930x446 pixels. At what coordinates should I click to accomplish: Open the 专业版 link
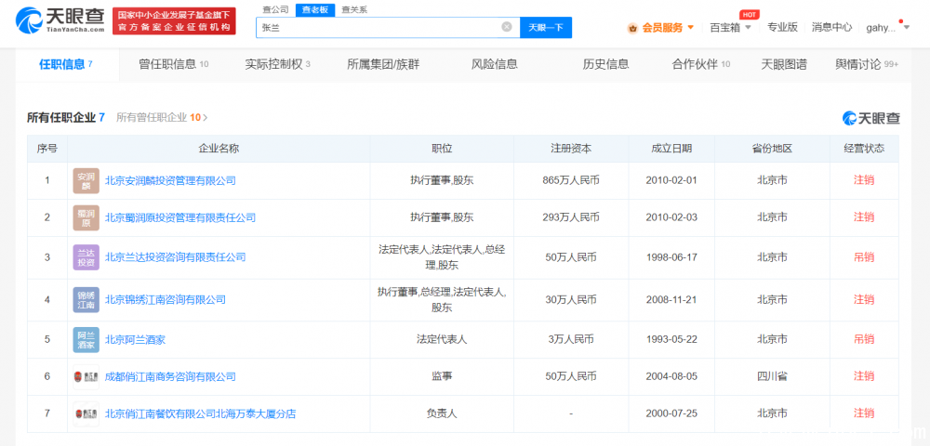(x=782, y=27)
